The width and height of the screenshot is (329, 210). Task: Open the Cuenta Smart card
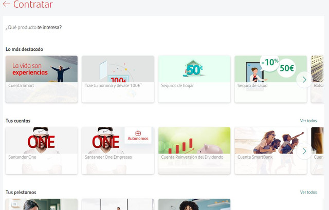coord(42,79)
